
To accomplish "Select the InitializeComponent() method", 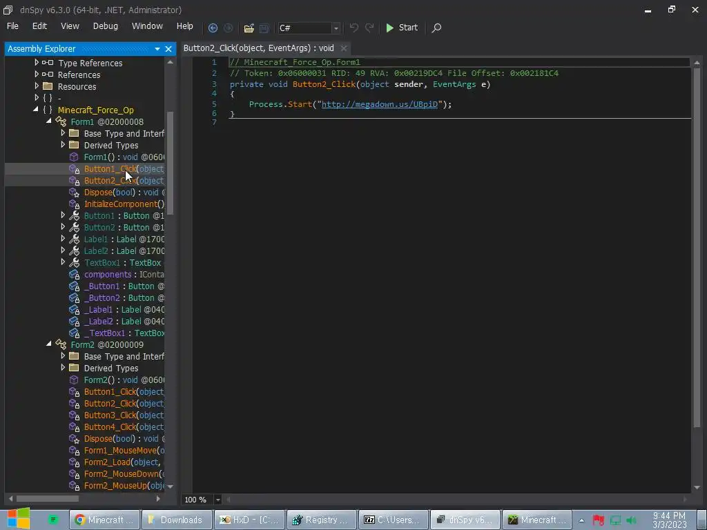I will click(124, 204).
